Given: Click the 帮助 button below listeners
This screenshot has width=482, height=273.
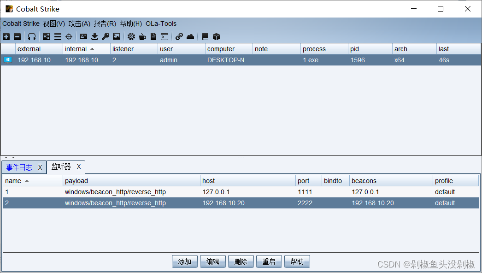Looking at the screenshot, I should (x=297, y=261).
